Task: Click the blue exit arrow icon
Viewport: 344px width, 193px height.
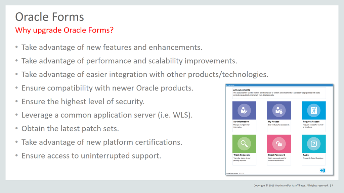Action: 322,171
